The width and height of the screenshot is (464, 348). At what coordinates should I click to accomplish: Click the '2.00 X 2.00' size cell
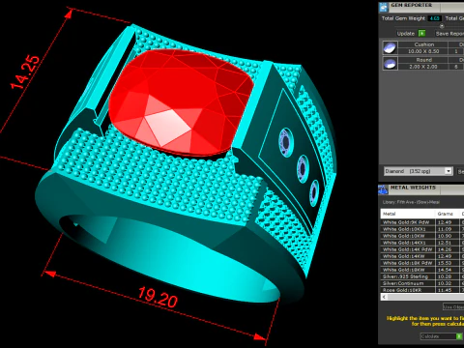click(x=423, y=67)
